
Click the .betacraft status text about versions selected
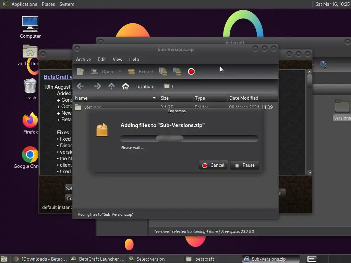pyautogui.click(x=204, y=231)
